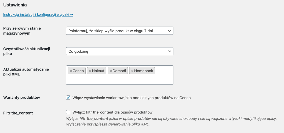284x133 pixels.
Task: Select the Homebook tag label
Action: (144, 71)
